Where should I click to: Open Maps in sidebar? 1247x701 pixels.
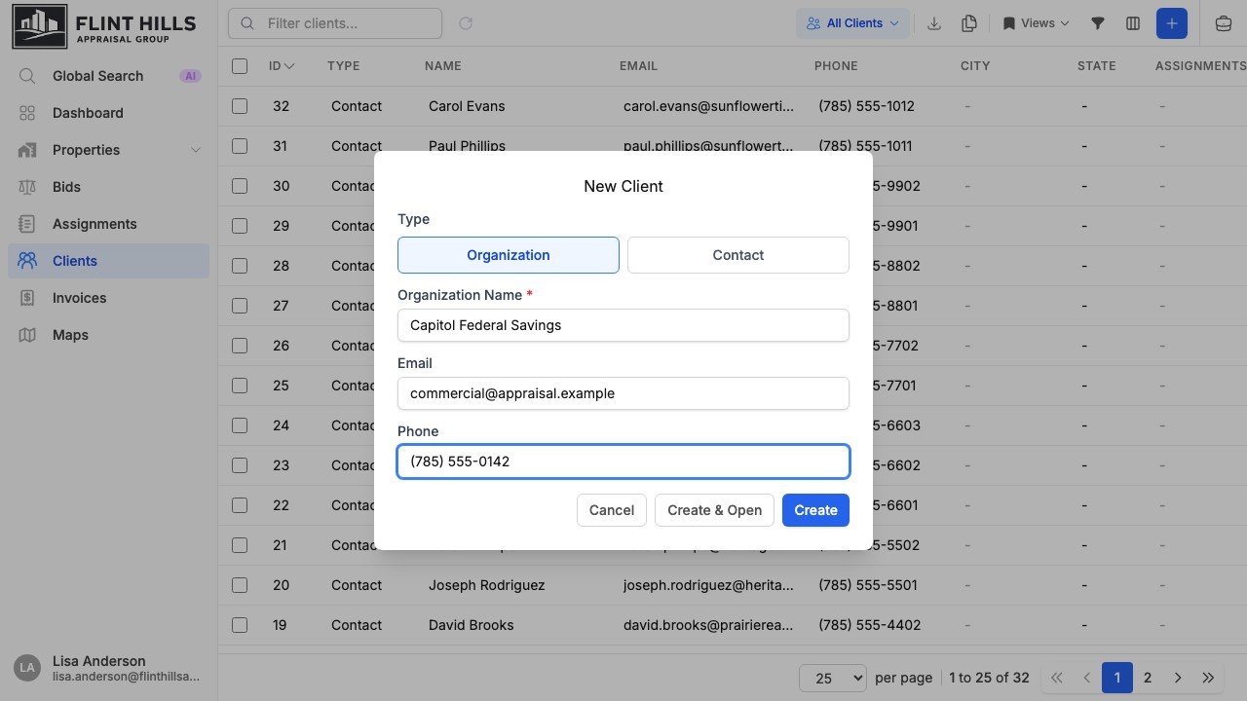click(x=108, y=335)
